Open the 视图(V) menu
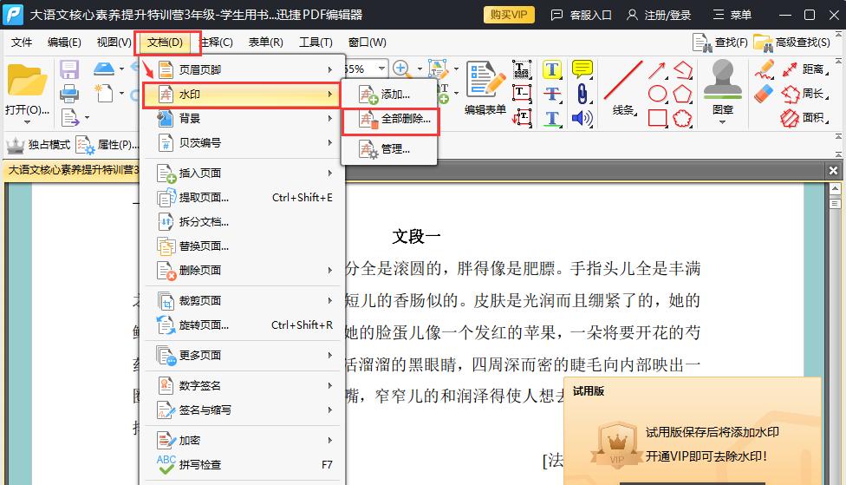 (114, 43)
